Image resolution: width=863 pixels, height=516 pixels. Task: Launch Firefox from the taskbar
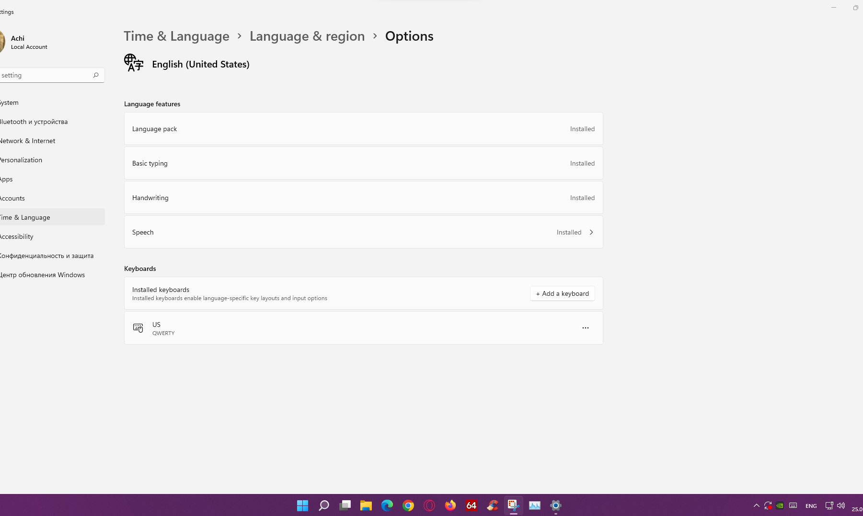[x=450, y=505]
